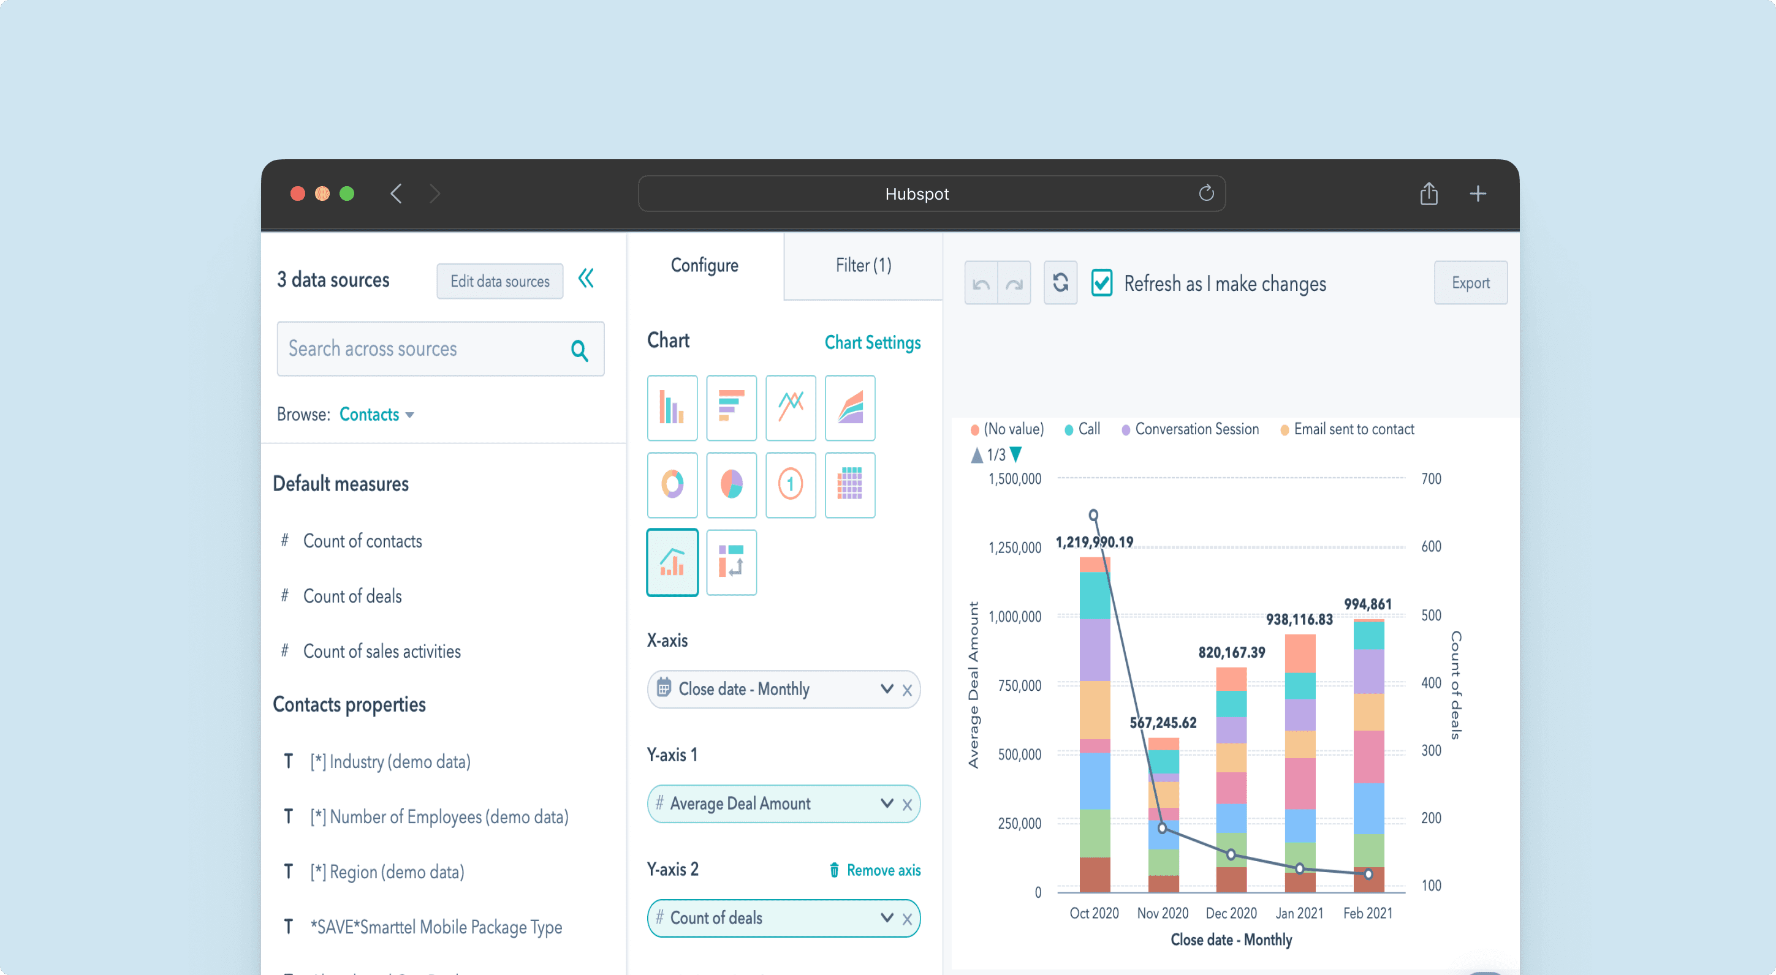Click the Oct 2020 line data point
Screen dimensions: 1776x975
point(1093,514)
